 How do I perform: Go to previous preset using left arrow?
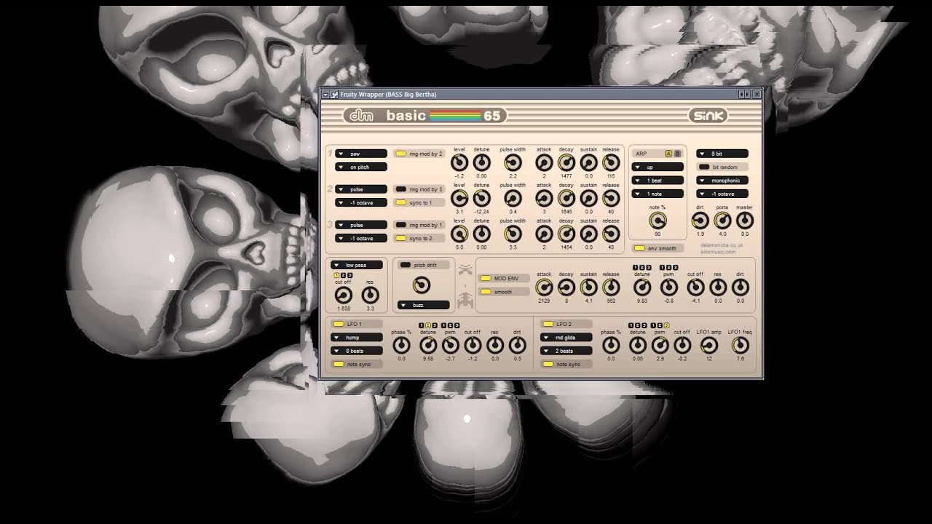[741, 94]
